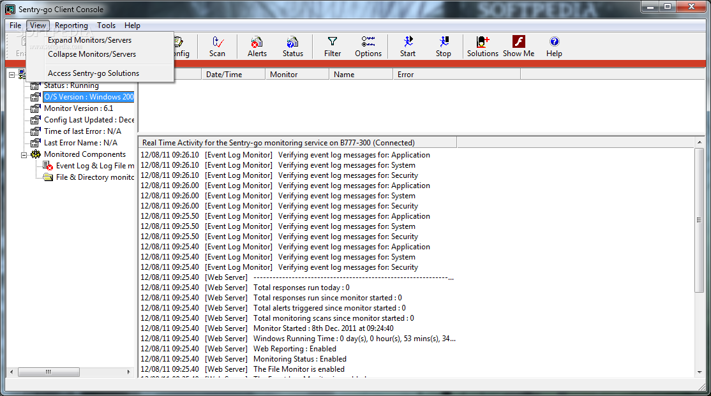711x396 pixels.
Task: Click the Monitored Components gear icon
Action: click(35, 154)
